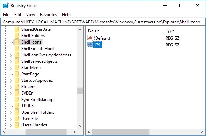
Task: Open the Favorites menu
Action: tap(48, 15)
